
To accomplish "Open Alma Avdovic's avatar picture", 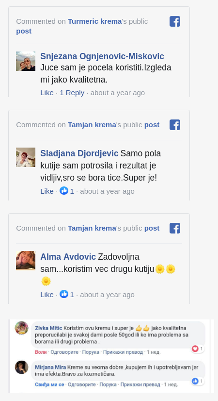I will click(x=26, y=260).
